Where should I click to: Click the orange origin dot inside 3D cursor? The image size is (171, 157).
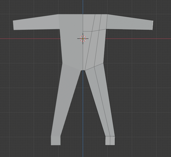pos(83,38)
